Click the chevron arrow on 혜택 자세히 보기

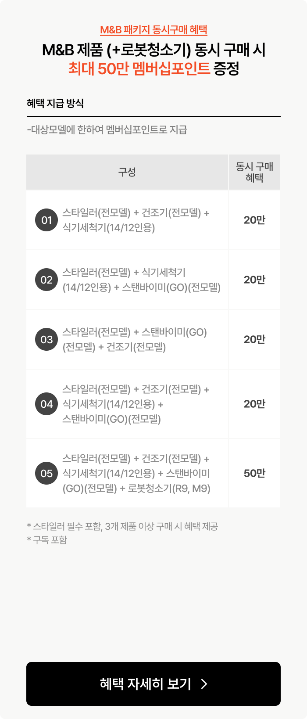click(204, 684)
